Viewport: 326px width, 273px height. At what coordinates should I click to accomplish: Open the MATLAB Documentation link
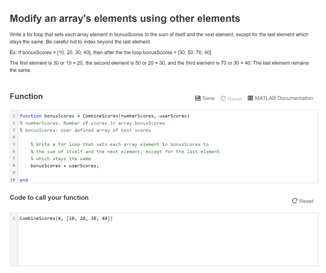tap(284, 98)
